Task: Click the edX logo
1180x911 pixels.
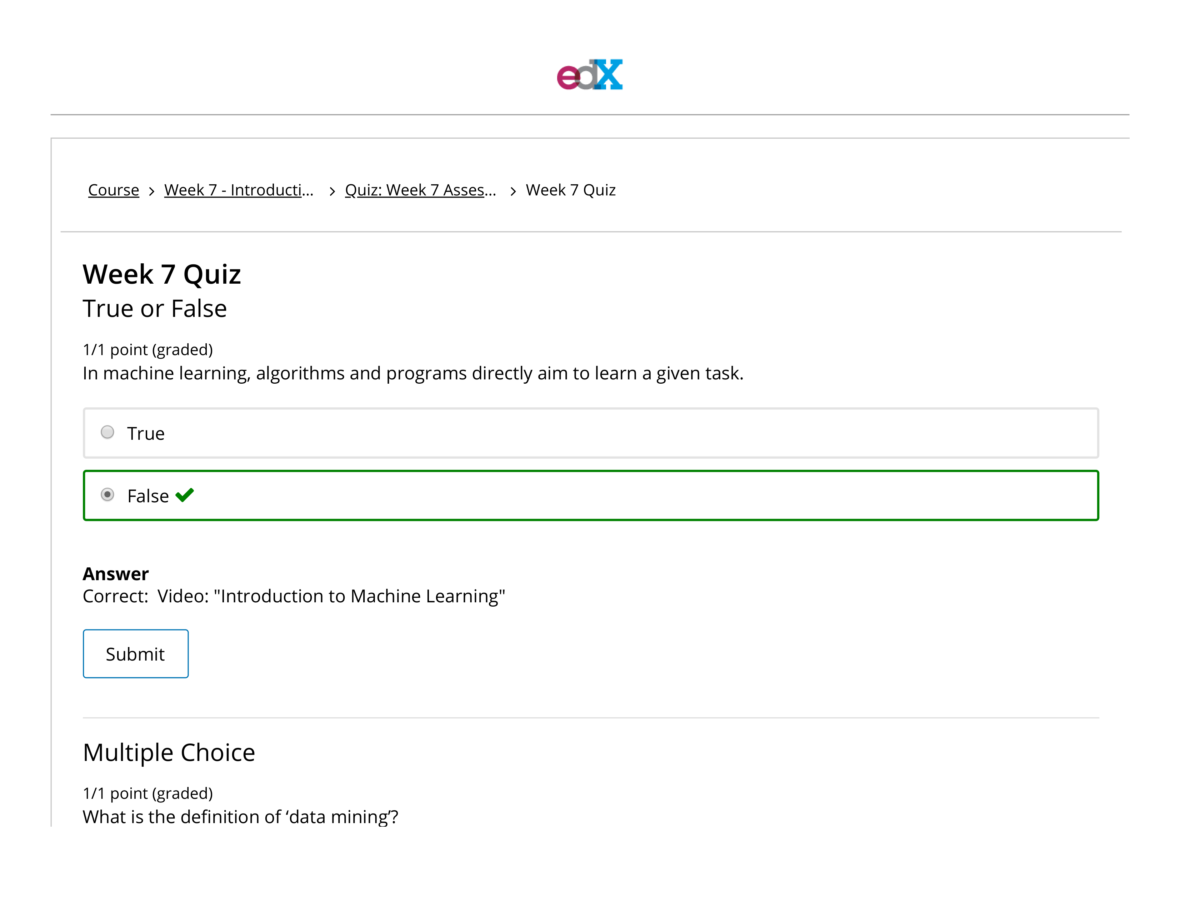Action: 589,75
